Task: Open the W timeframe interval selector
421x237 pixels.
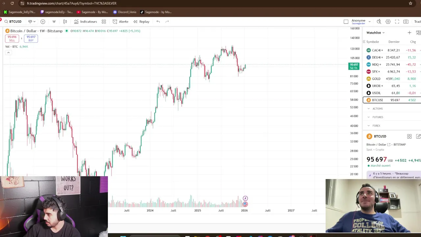Action: coord(54,21)
